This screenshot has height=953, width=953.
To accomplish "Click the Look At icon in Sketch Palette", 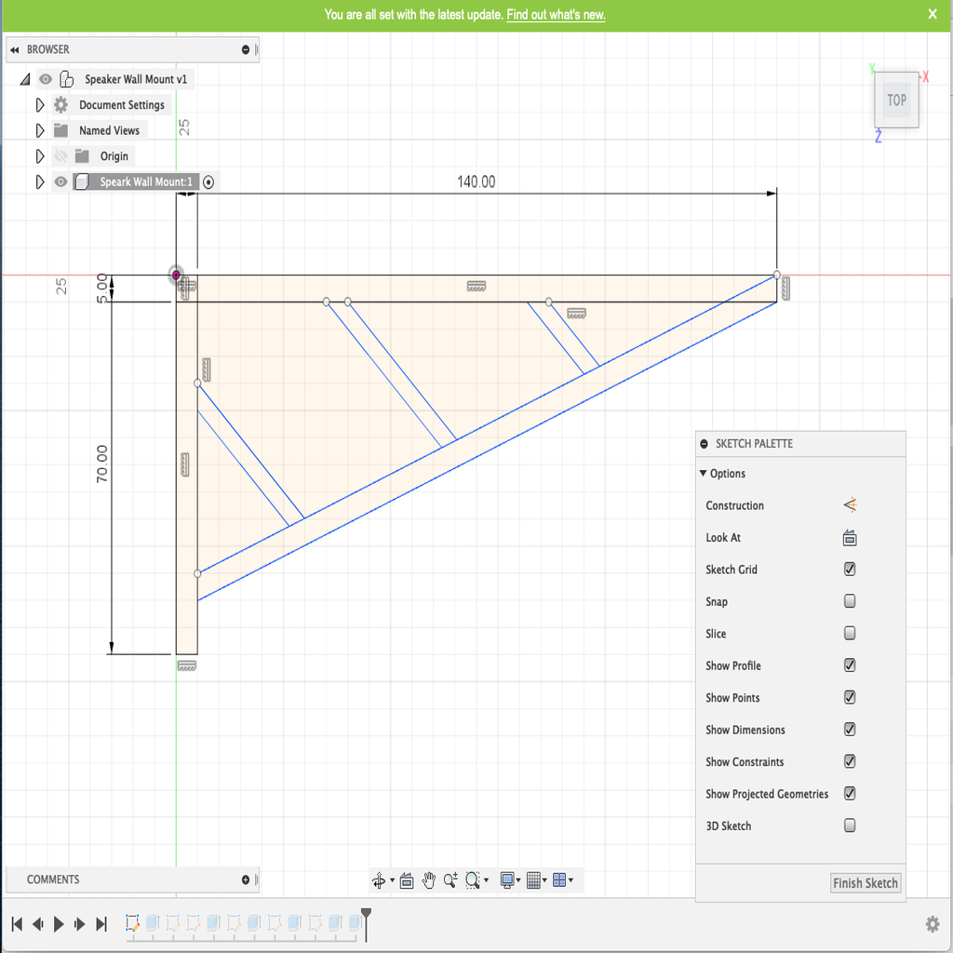I will (850, 538).
